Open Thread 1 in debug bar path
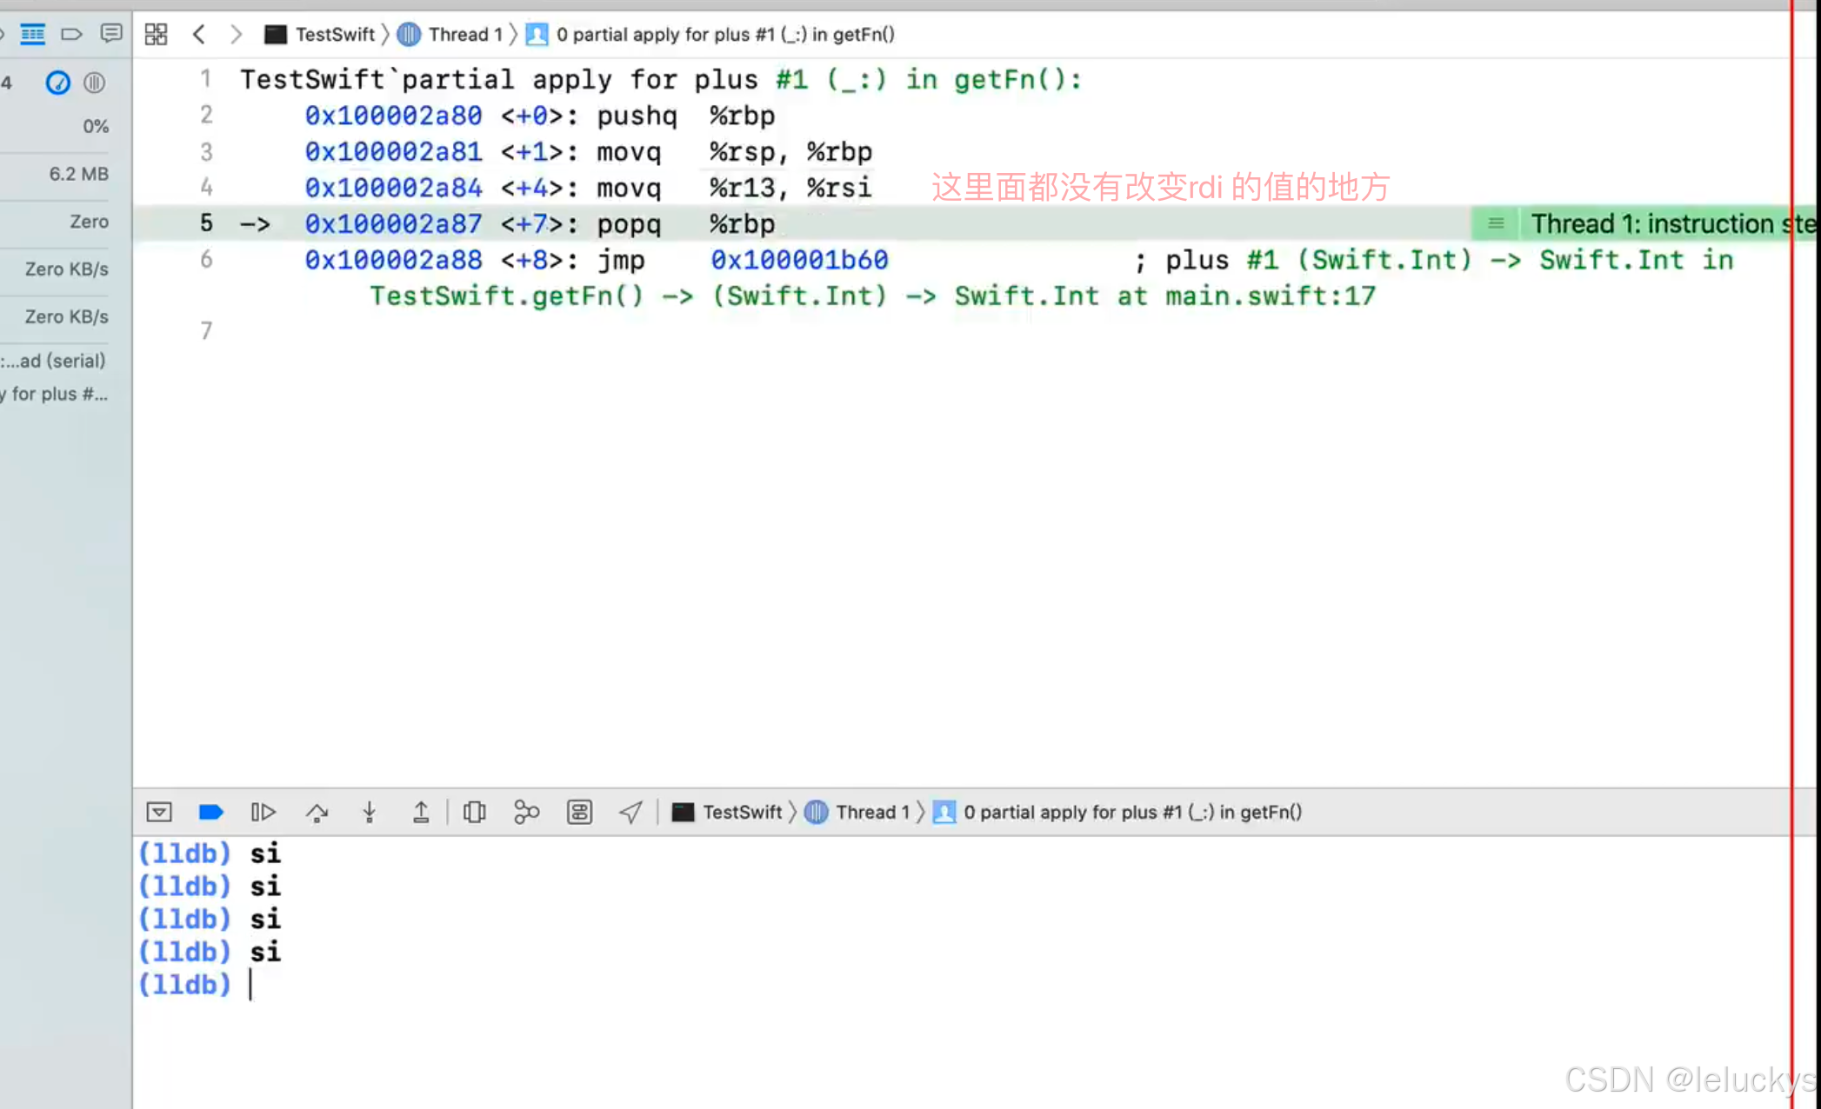Viewport: 1821px width, 1109px height. tap(872, 812)
